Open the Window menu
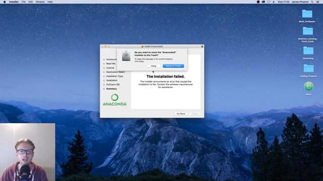Viewport: 323px width, 181px height. 40,2
